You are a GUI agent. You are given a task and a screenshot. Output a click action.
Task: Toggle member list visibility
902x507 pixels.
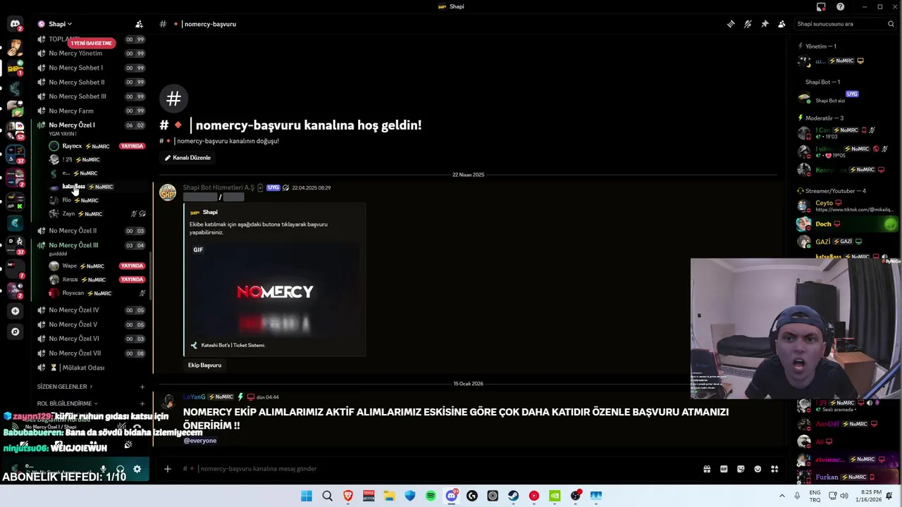[x=781, y=24]
